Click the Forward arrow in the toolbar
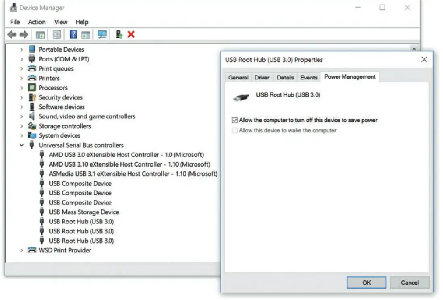443x300 pixels. click(23, 35)
